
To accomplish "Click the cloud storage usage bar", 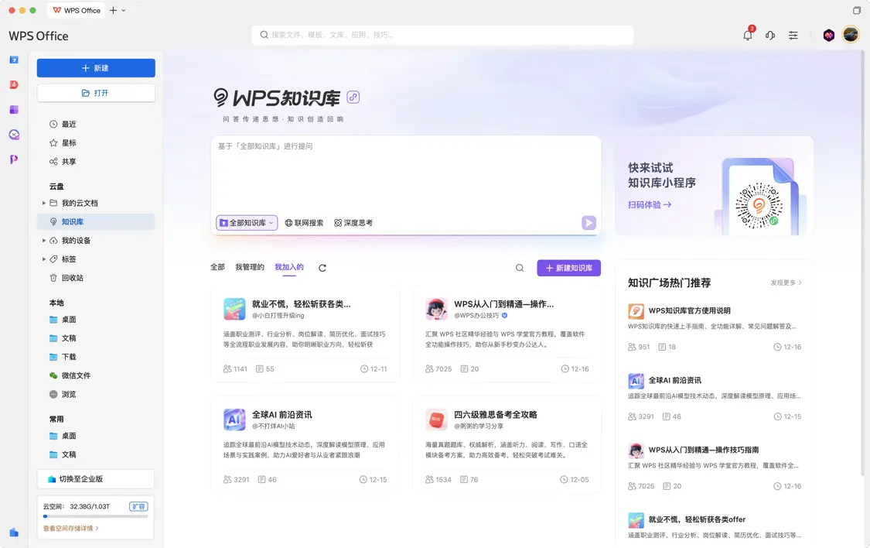I will (95, 515).
